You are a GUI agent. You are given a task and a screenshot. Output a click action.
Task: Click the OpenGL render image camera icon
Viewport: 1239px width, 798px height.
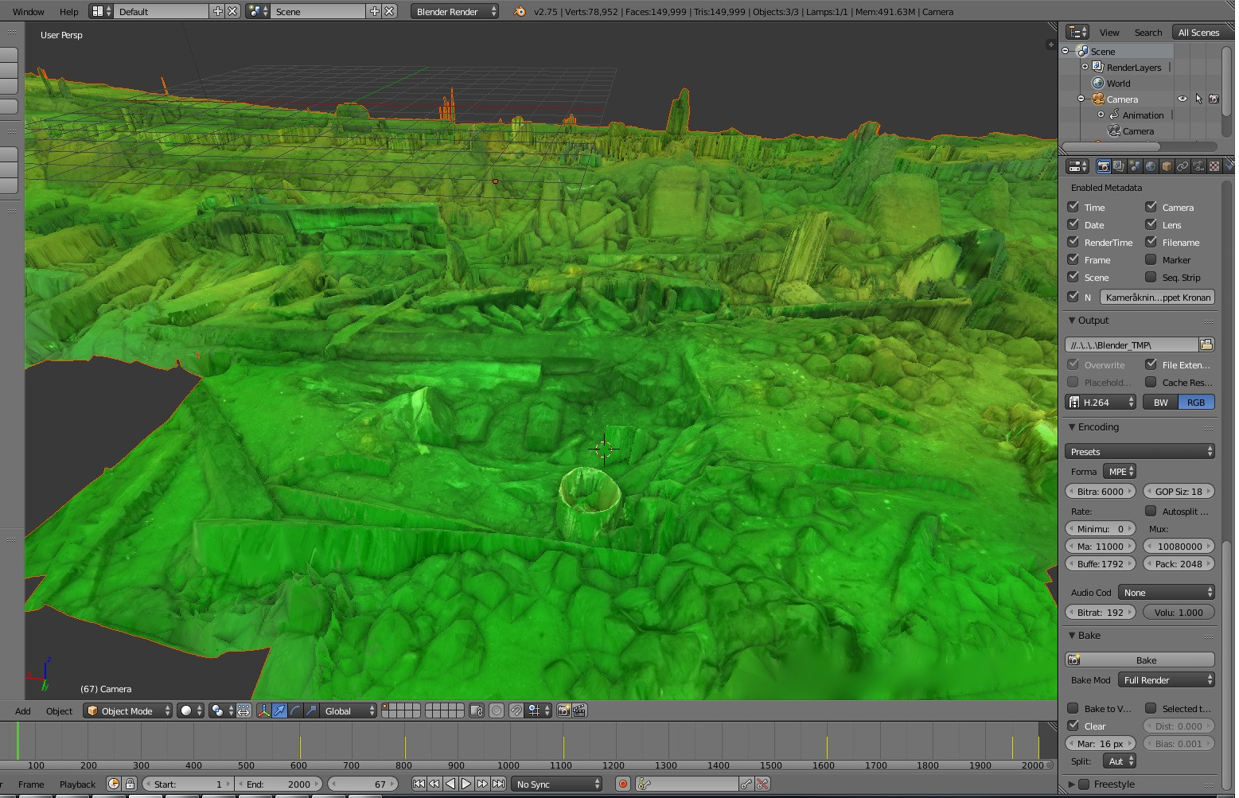pos(563,710)
